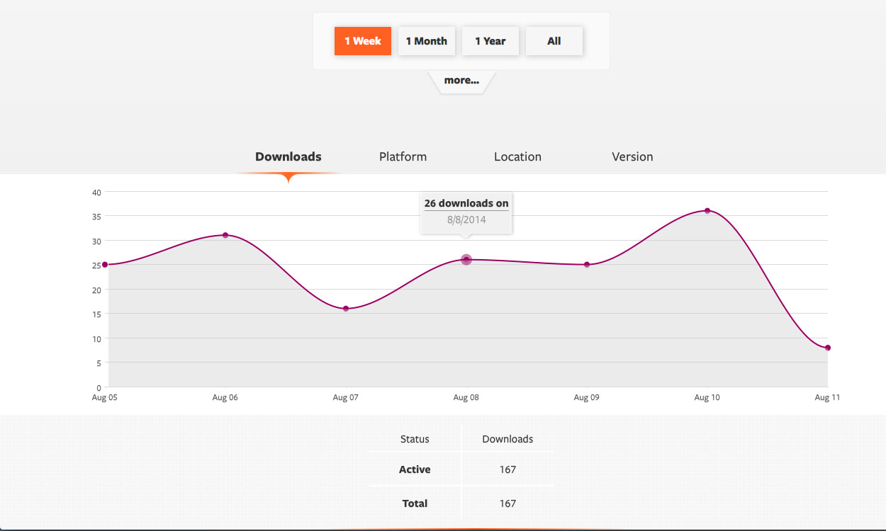Select the Aug 06 chart point
Image resolution: width=886 pixels, height=531 pixels.
coord(225,235)
